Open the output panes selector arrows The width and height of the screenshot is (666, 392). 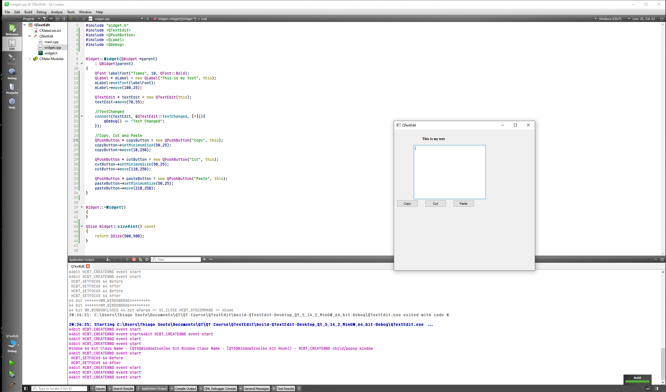point(299,389)
